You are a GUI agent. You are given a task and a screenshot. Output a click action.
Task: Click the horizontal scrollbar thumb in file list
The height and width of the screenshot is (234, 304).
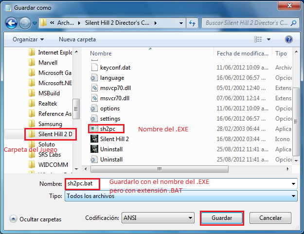pos(160,169)
